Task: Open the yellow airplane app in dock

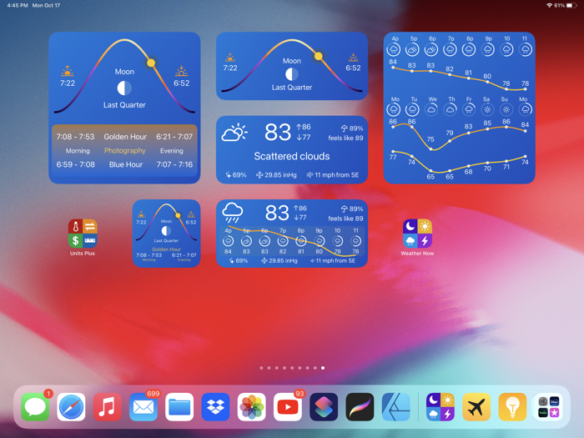Action: (x=476, y=407)
